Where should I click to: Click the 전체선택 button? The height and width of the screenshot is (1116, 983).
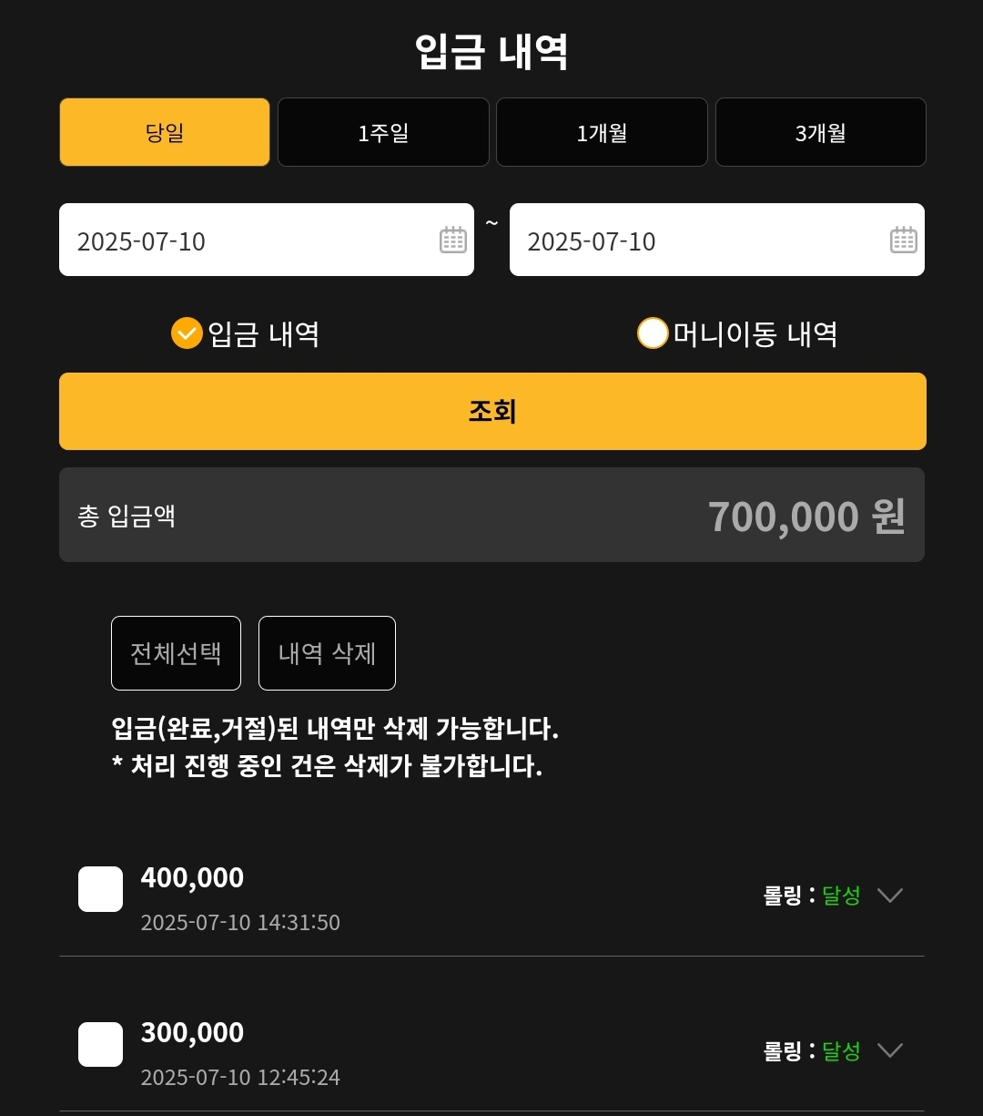(176, 653)
